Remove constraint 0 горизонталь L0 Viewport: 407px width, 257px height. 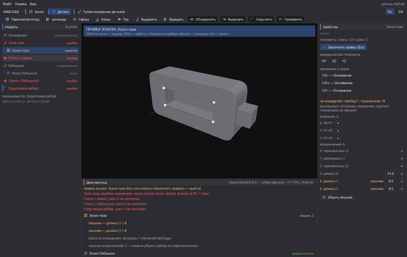402,151
